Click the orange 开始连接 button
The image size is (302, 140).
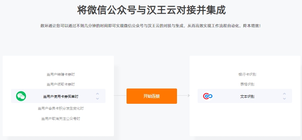[152, 96]
